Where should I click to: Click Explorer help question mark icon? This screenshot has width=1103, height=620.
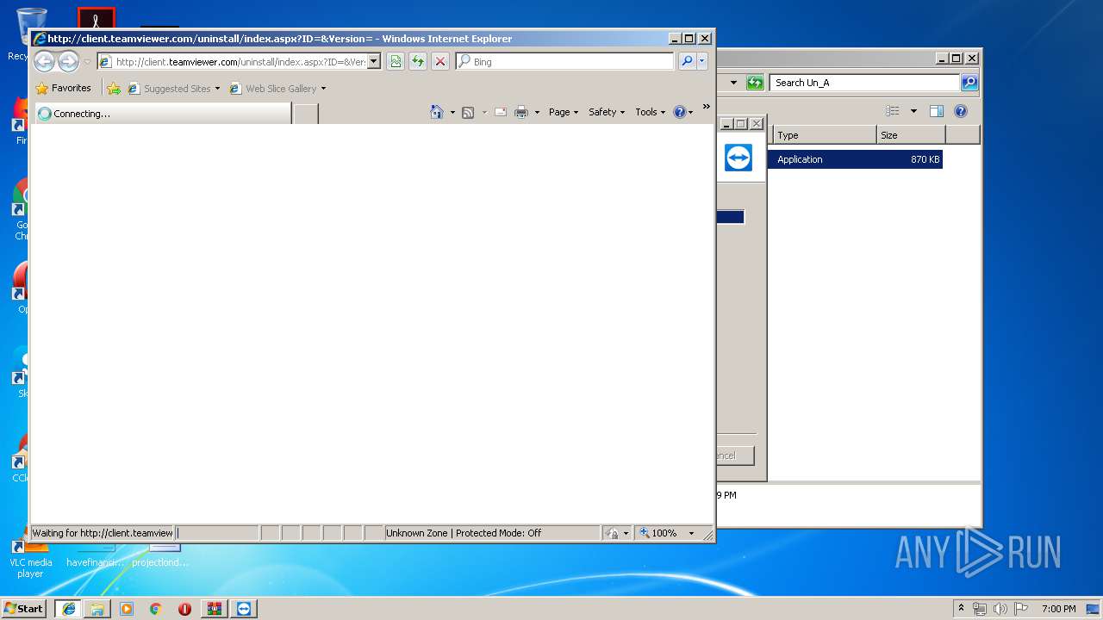click(x=961, y=111)
